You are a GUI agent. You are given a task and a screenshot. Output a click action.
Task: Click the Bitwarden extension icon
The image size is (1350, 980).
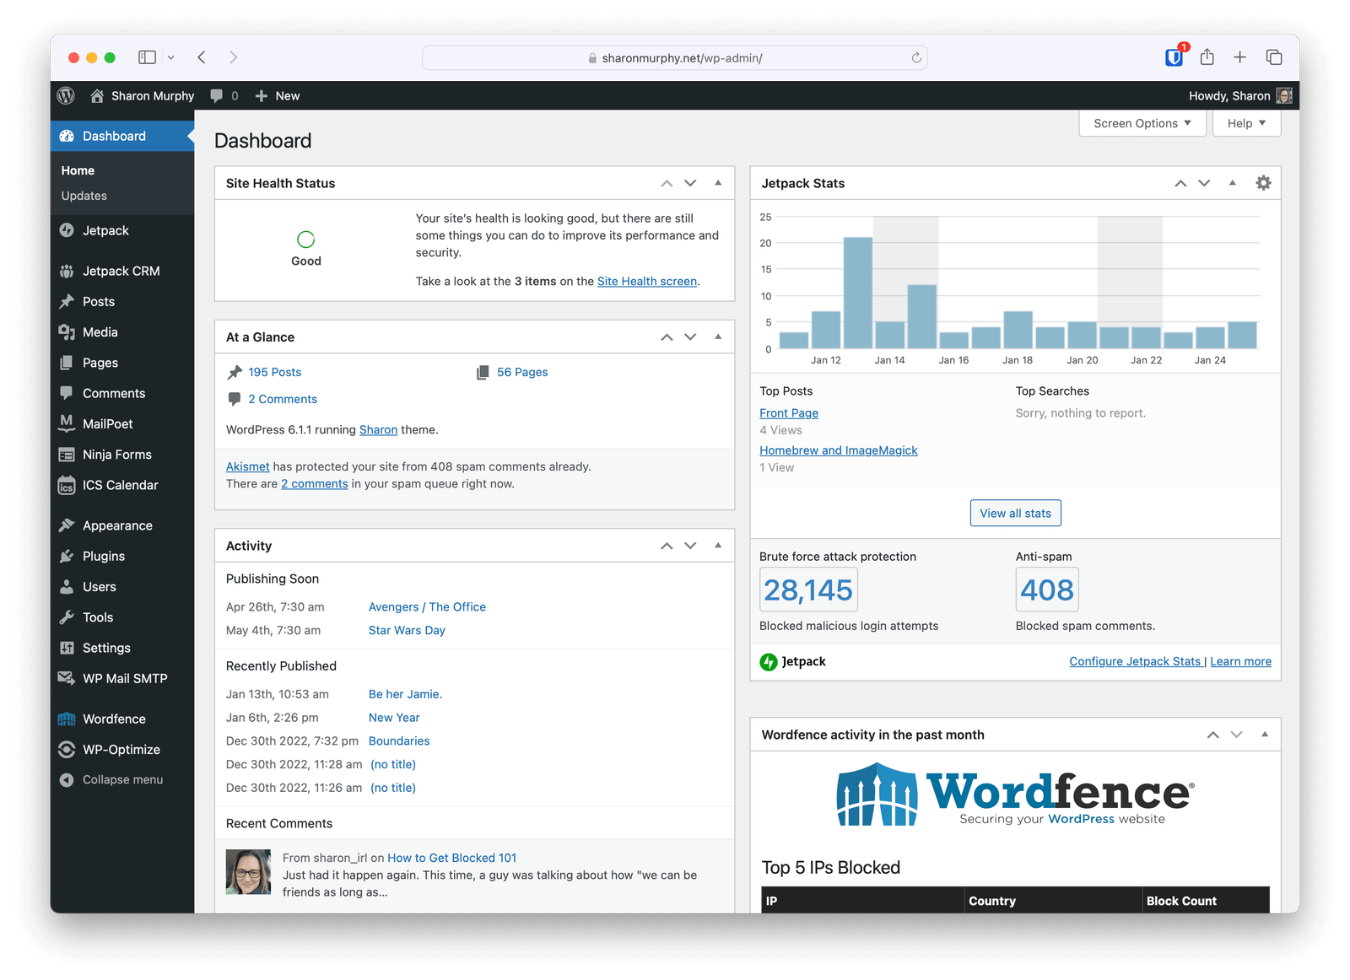1174,57
